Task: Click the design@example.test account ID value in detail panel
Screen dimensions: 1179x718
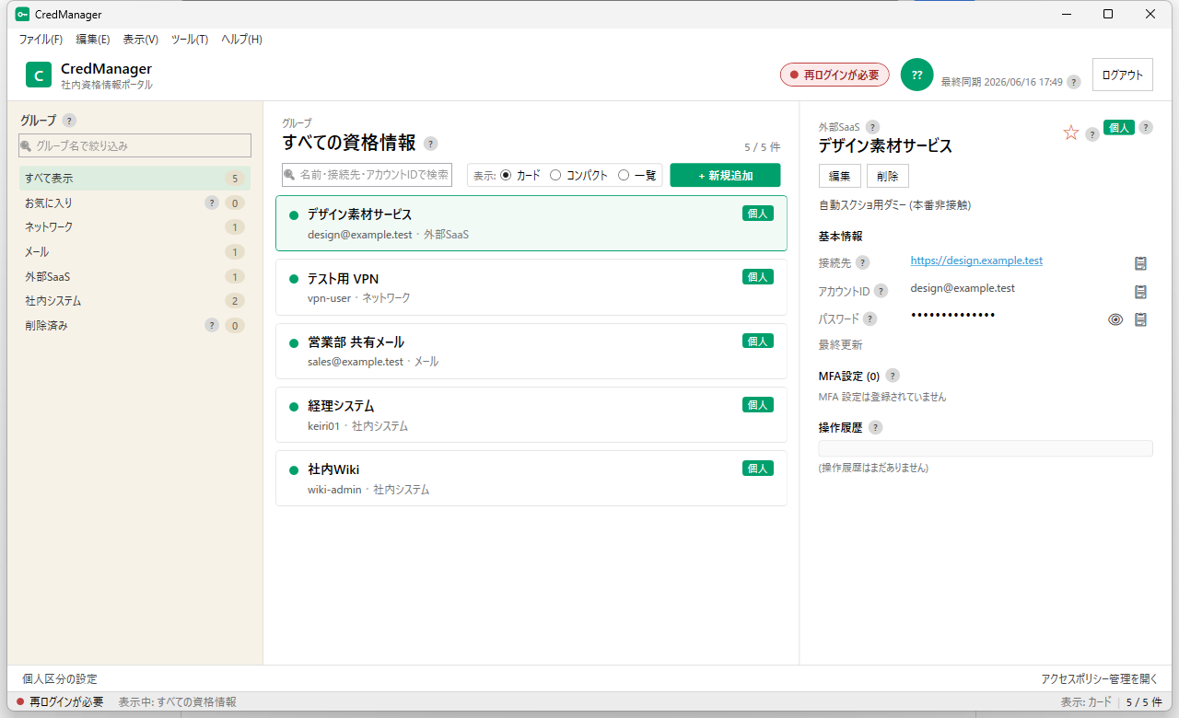Action: (x=963, y=288)
